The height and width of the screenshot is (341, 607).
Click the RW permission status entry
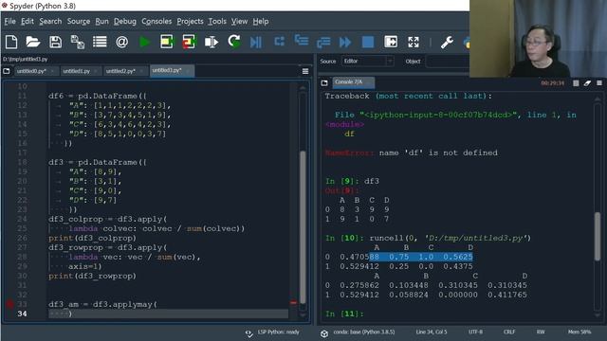pos(541,332)
